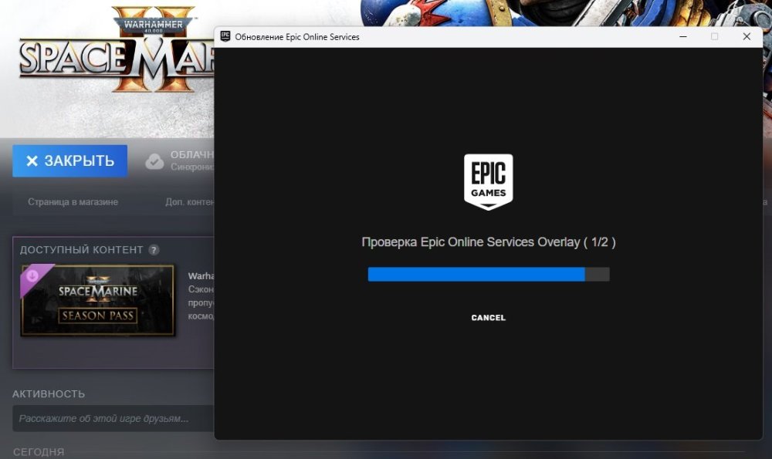This screenshot has height=459, width=772.
Task: Close the Epic Online Services update window
Action: click(x=747, y=36)
